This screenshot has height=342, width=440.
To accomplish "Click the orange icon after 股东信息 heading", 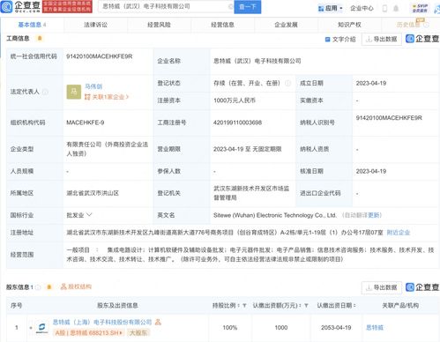I will (49, 287).
